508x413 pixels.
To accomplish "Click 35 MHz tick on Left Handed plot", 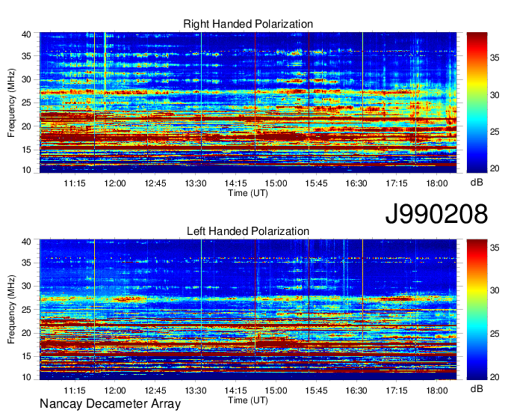I will [26, 263].
